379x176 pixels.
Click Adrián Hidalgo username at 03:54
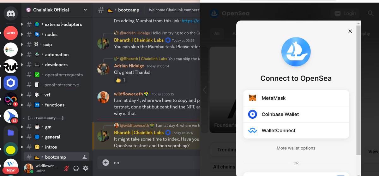pos(129,66)
